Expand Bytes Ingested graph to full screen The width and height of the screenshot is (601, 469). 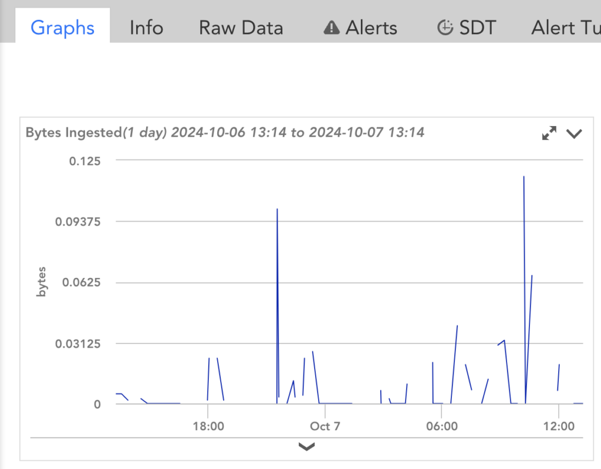point(549,133)
